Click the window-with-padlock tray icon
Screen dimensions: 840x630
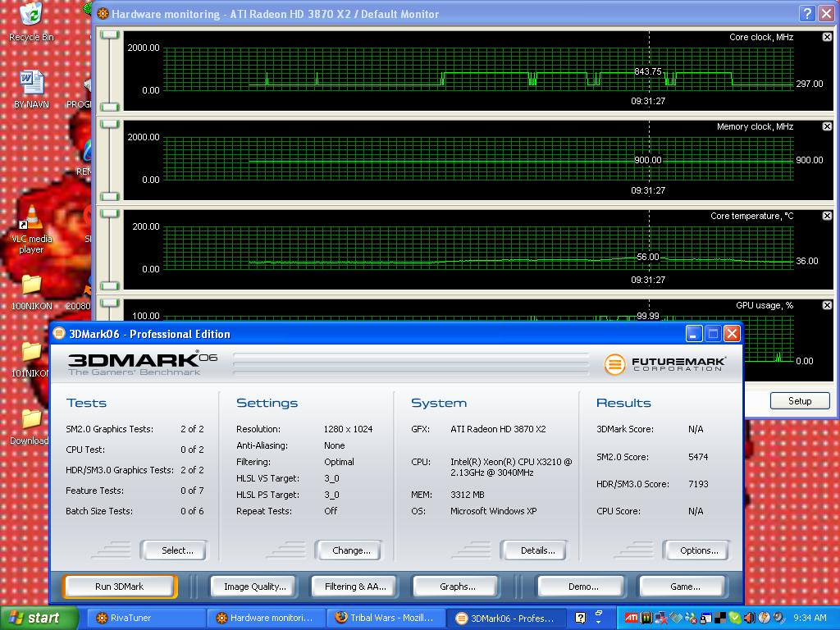click(706, 618)
